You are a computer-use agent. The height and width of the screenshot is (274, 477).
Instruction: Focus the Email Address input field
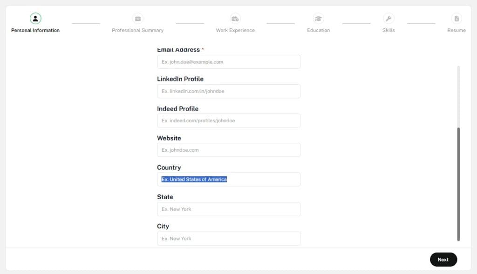[229, 62]
